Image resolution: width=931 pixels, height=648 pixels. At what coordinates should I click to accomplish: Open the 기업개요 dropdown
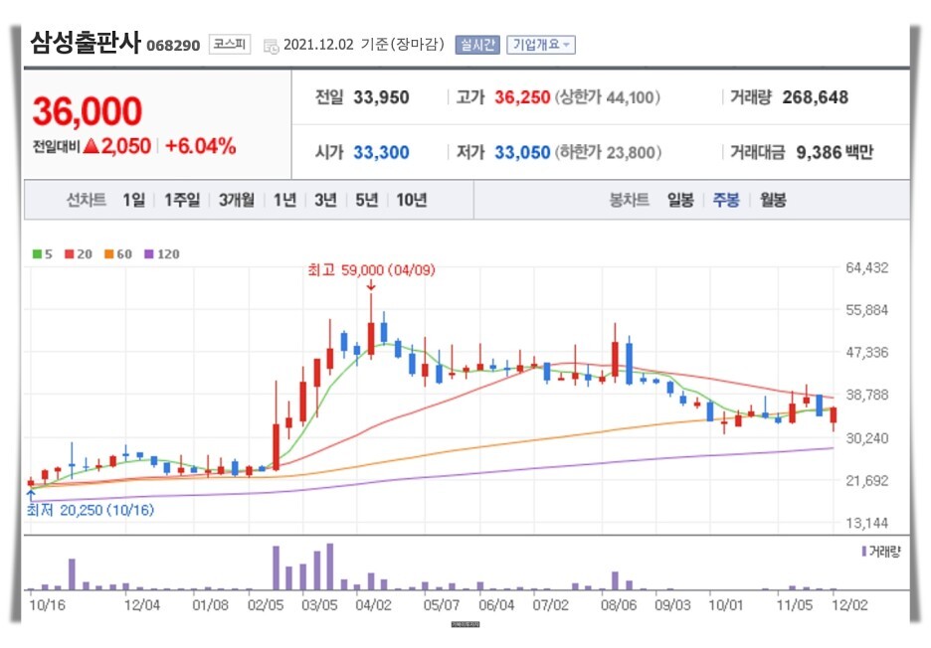pos(541,45)
